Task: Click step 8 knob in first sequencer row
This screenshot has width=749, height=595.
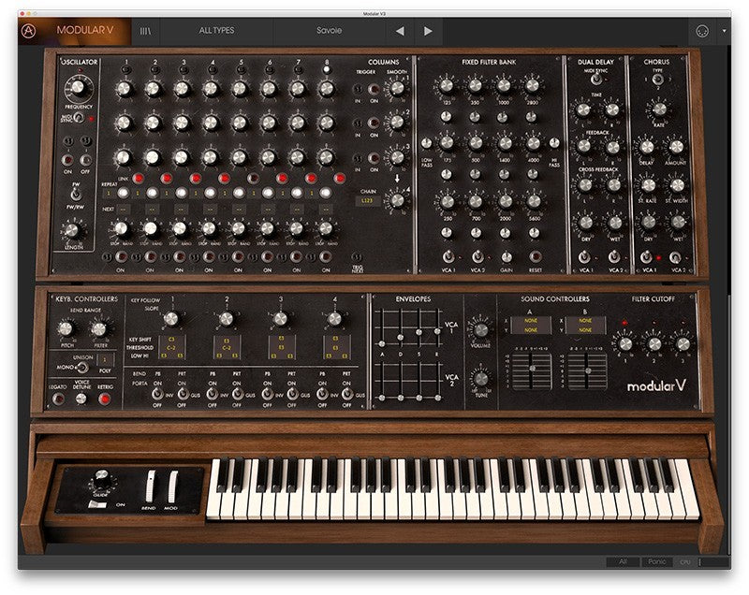Action: pos(326,89)
